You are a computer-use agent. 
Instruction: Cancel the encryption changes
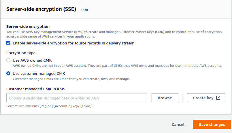pos(178,124)
